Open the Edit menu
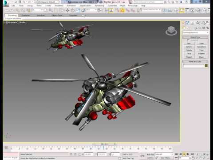213x160 pixels. (x=13, y=6)
